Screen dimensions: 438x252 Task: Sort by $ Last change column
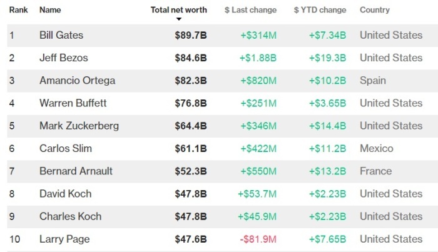point(251,10)
